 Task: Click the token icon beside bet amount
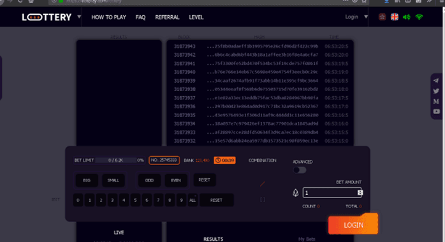(296, 193)
